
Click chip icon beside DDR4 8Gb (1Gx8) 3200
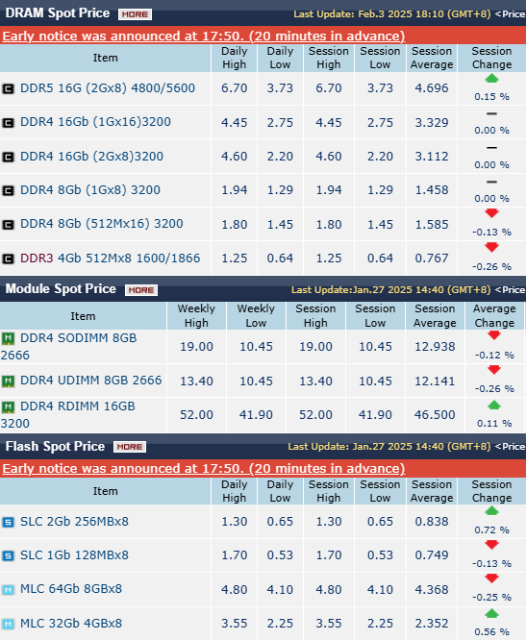coord(8,190)
